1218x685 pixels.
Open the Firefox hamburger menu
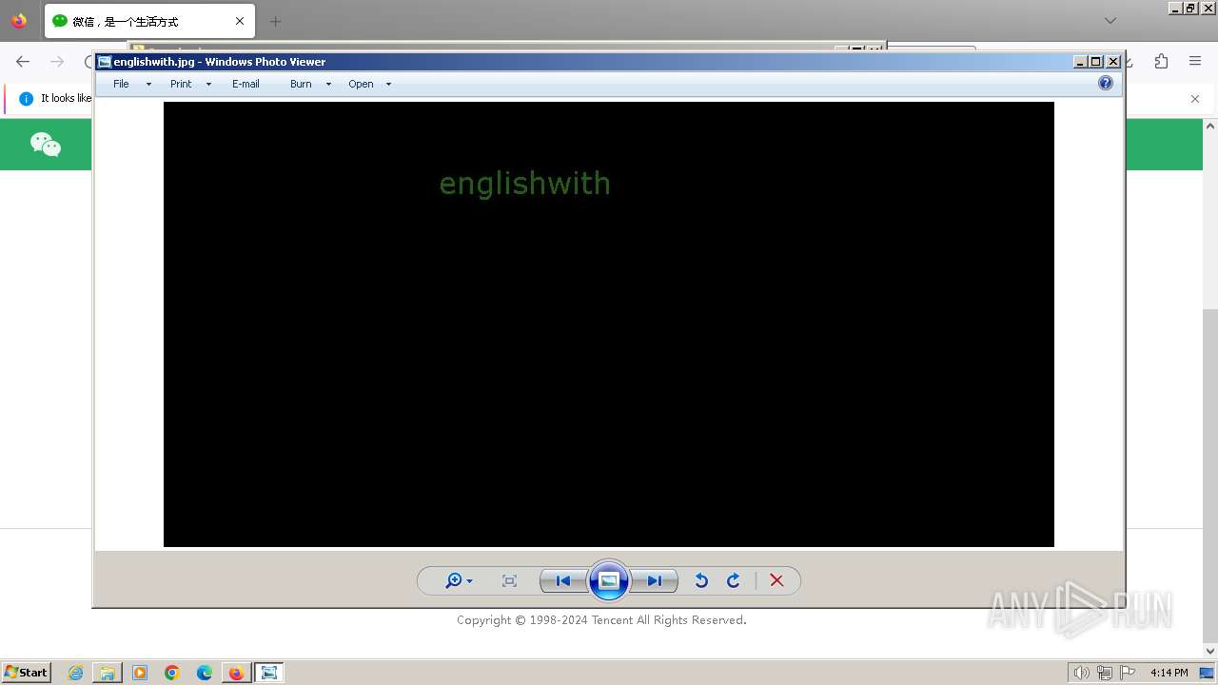1195,62
